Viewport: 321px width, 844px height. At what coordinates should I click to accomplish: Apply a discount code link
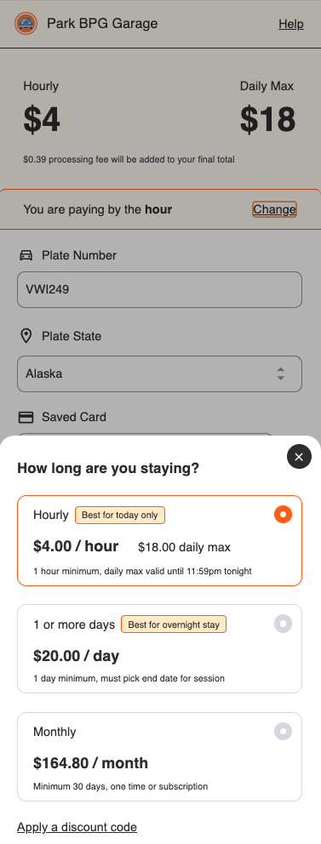77,827
